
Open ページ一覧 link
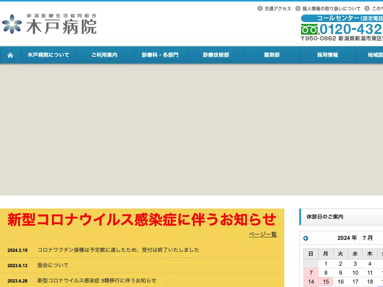[x=263, y=234]
